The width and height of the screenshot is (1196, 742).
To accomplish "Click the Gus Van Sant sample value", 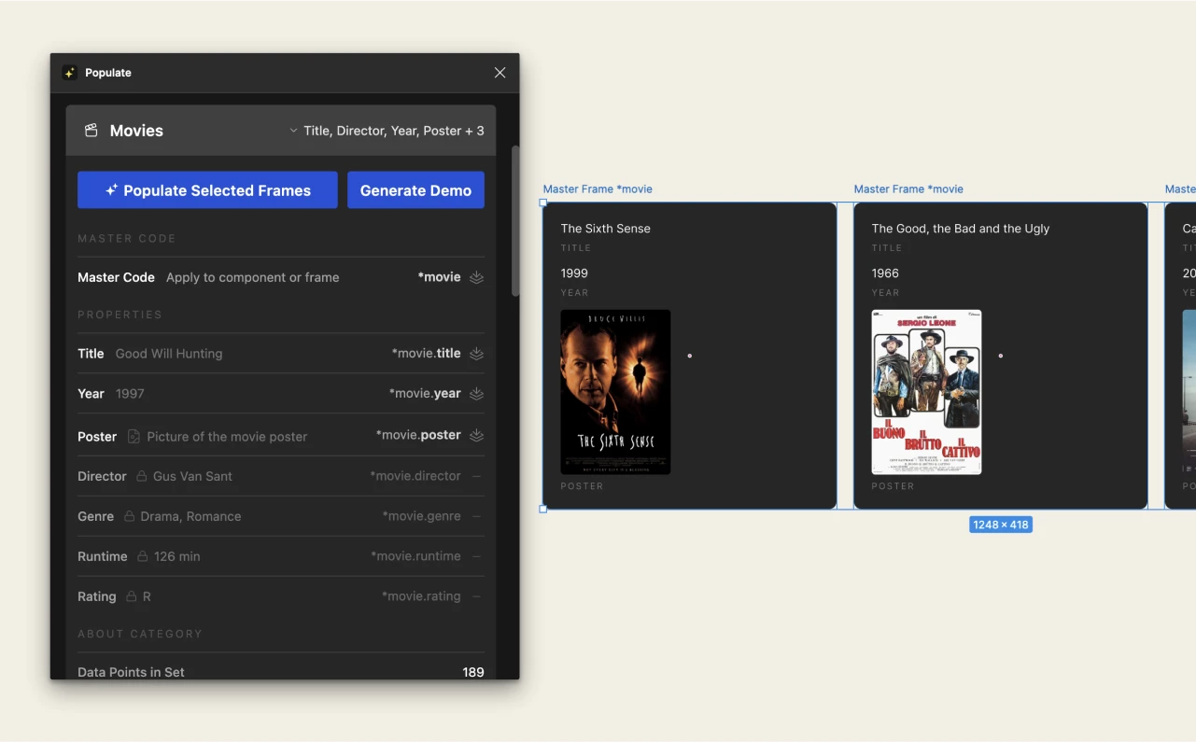I will point(192,476).
